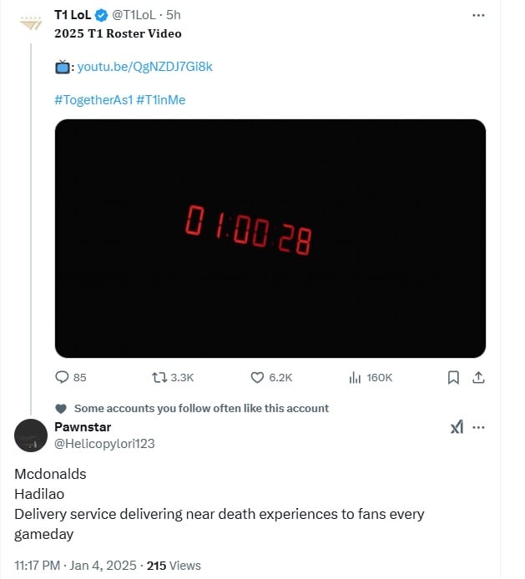Share the T1 LoL tweet
Viewport: 525px width, 579px height.
(x=478, y=377)
